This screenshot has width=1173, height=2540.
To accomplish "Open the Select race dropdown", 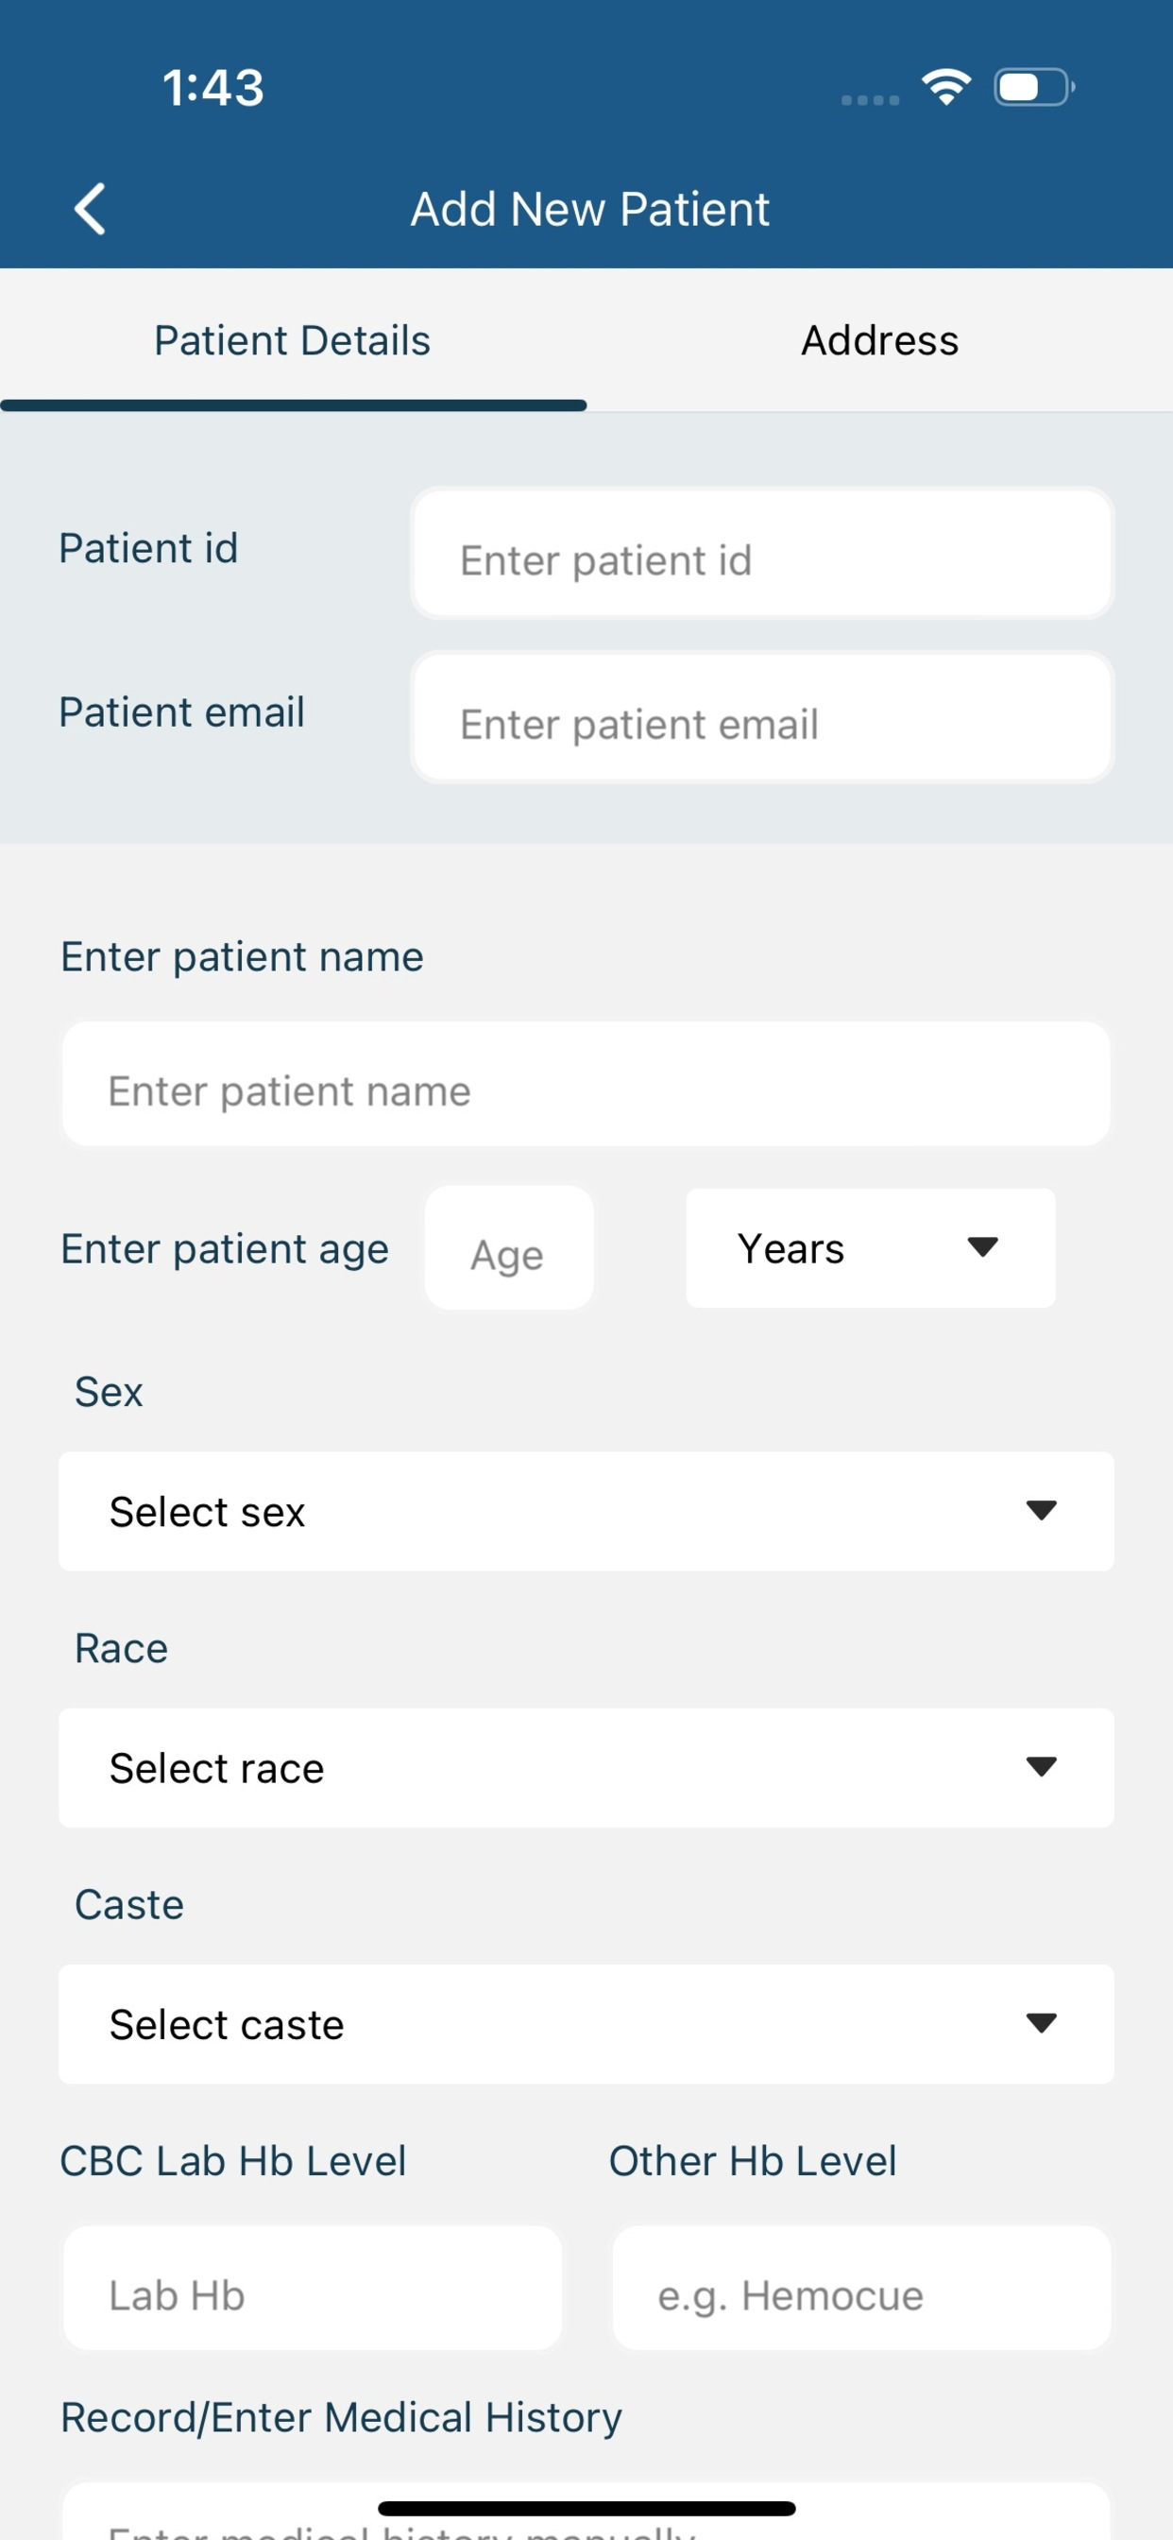I will (x=586, y=1767).
